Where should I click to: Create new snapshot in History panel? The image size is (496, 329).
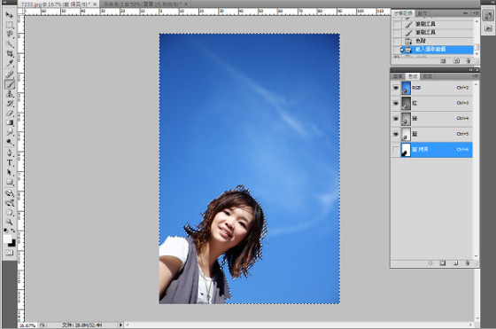pos(456,61)
